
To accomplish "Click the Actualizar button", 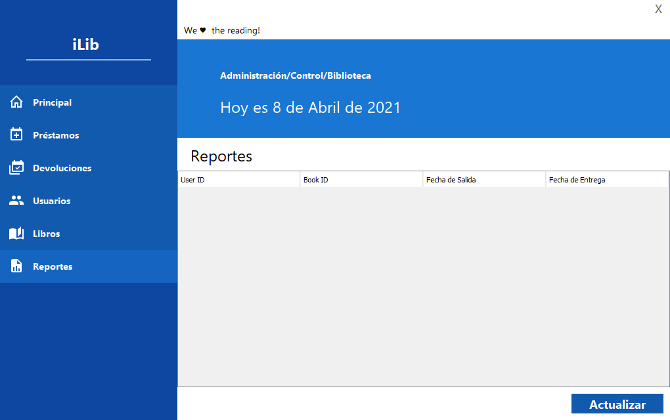I will point(617,404).
